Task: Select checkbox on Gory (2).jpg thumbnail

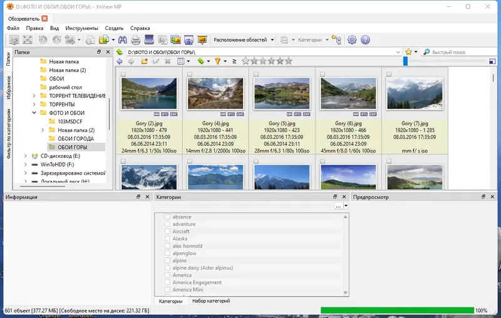Action: click(x=123, y=74)
